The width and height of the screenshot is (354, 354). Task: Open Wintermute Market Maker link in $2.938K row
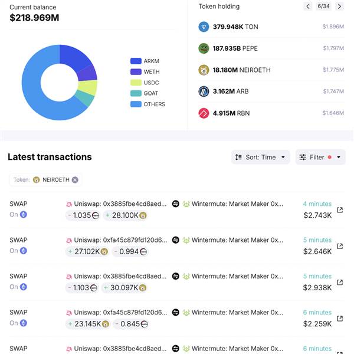(x=237, y=276)
